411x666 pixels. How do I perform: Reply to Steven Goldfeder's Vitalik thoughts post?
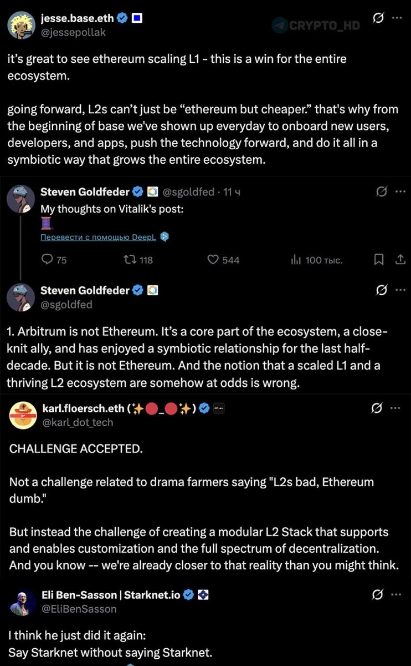(48, 259)
